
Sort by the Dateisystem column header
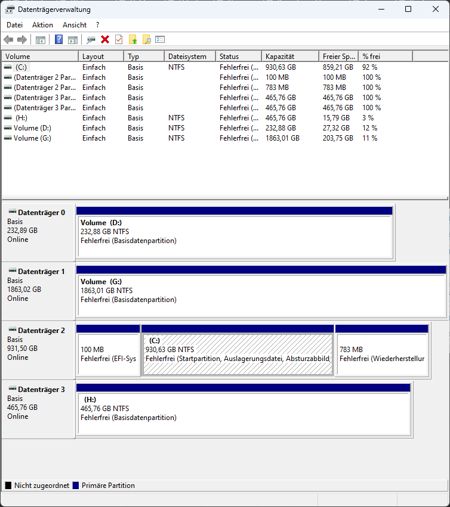[190, 56]
